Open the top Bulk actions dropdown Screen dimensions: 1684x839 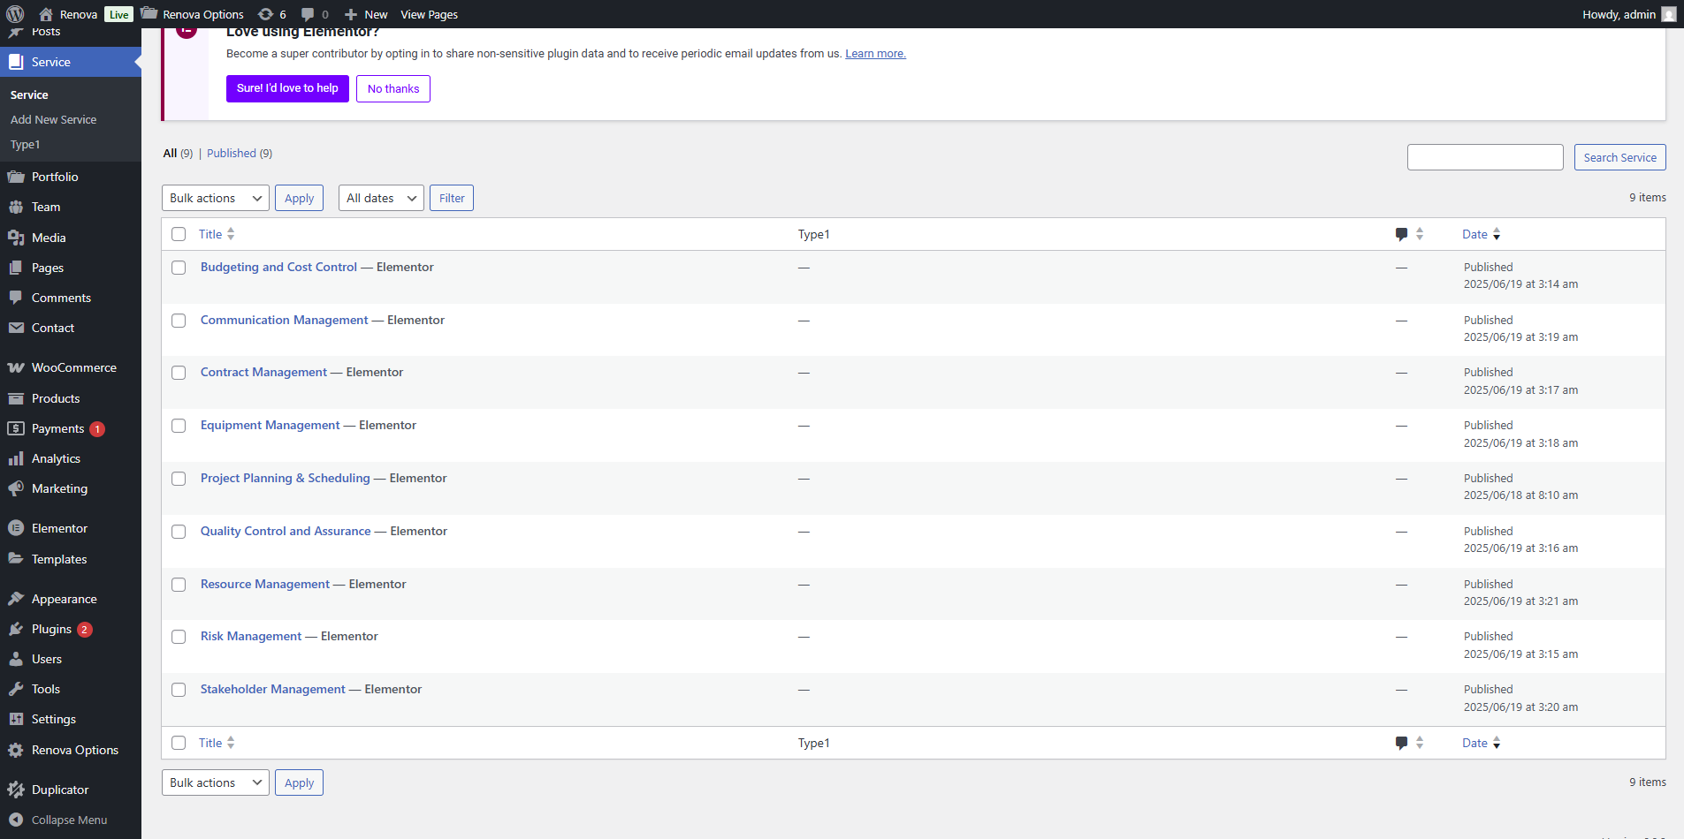coord(216,198)
